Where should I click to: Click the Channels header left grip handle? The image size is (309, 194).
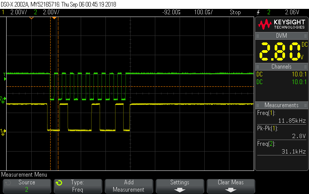(258, 67)
